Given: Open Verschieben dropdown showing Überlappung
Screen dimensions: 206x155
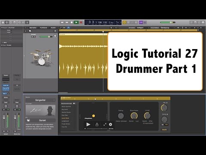Looking at the screenshot, I should coord(168,28).
